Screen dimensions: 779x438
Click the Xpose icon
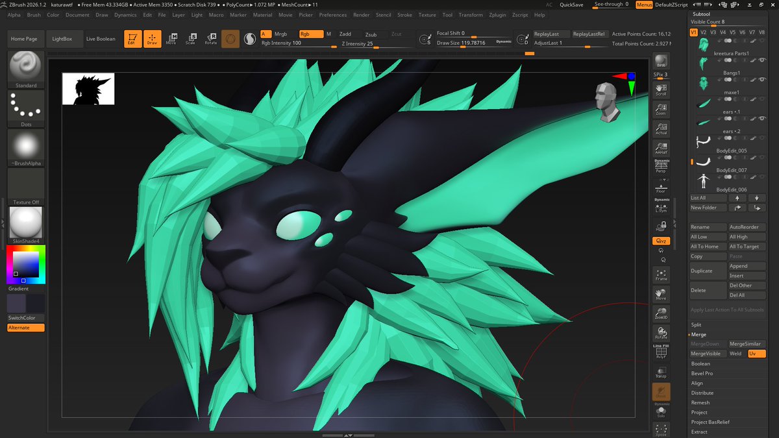point(661,430)
